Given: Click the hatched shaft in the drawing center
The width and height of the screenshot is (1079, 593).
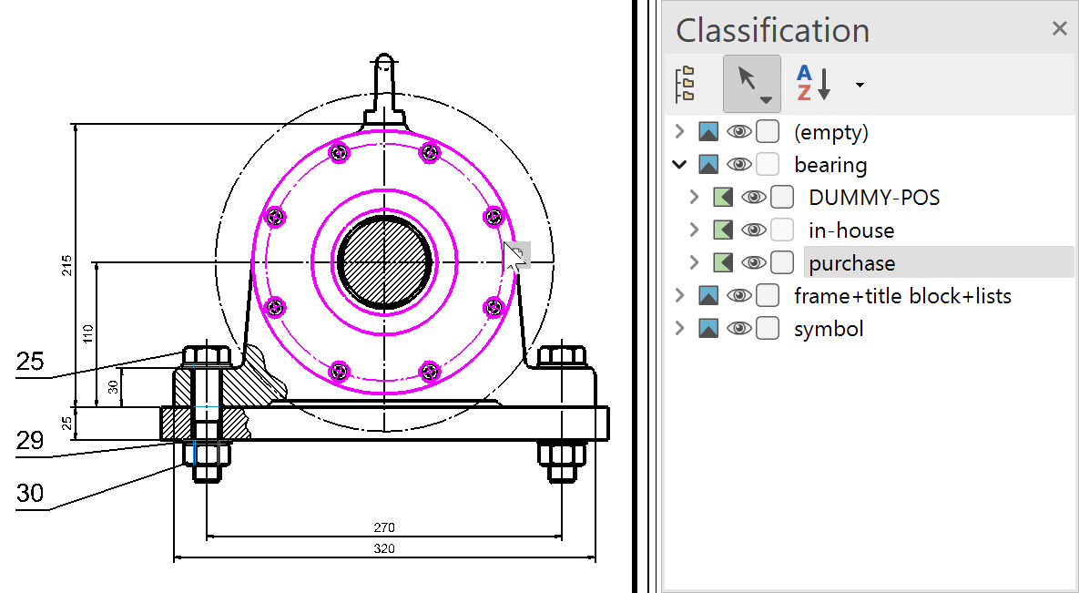Looking at the screenshot, I should 384,263.
